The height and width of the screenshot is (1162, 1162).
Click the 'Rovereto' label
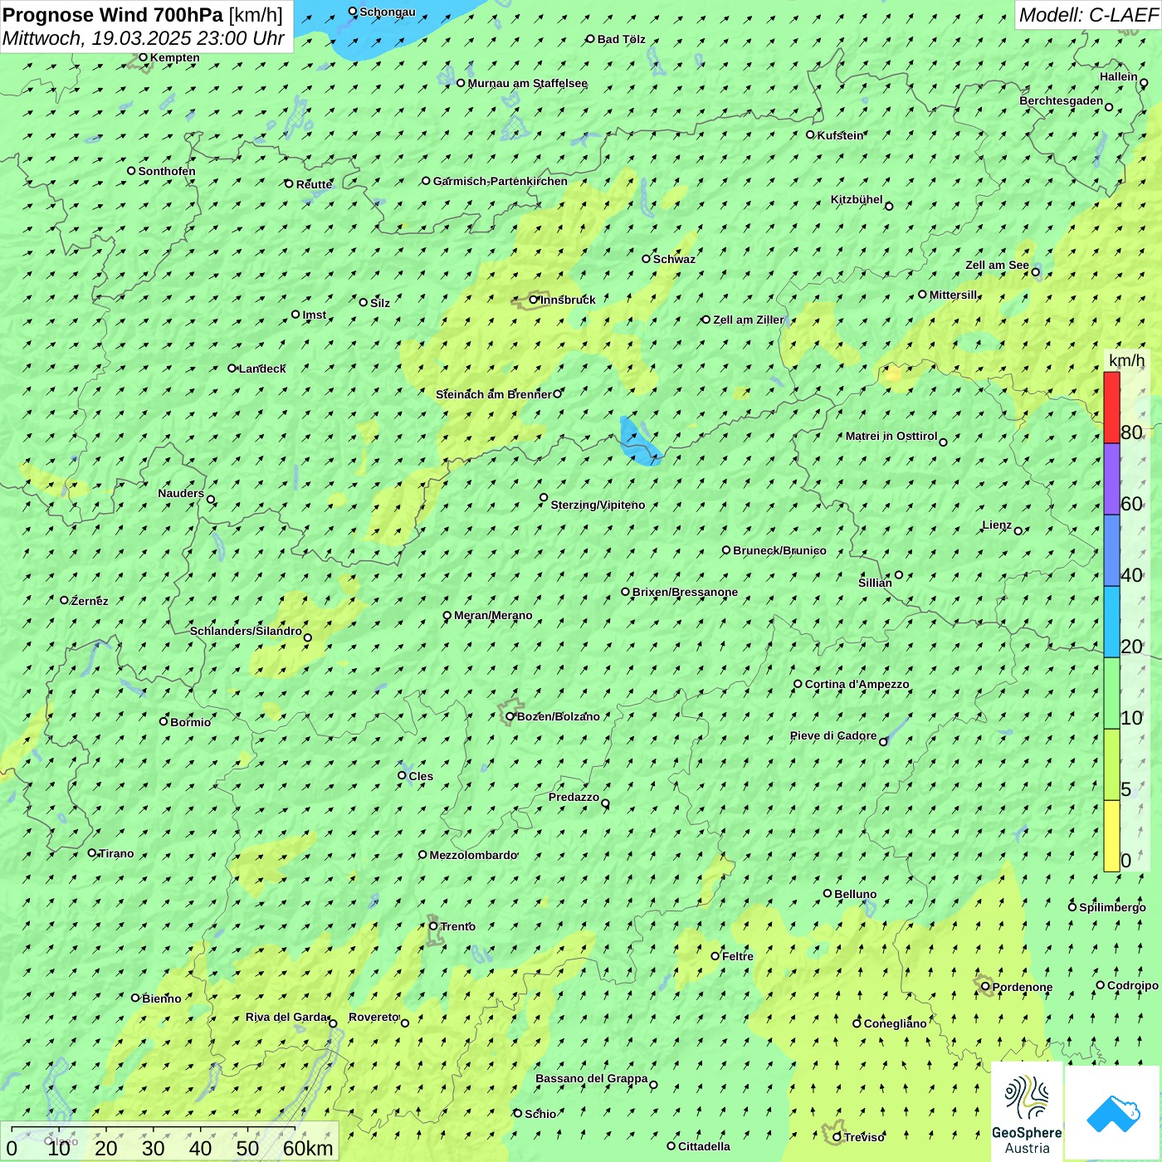[x=374, y=1017]
